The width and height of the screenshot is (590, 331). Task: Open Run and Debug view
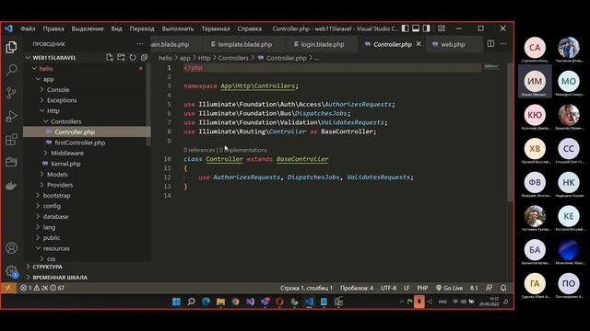11,117
